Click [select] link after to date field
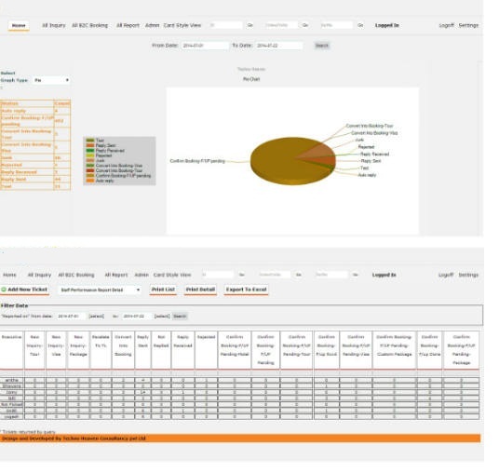Screen dimensions: 499x473 pos(162,317)
